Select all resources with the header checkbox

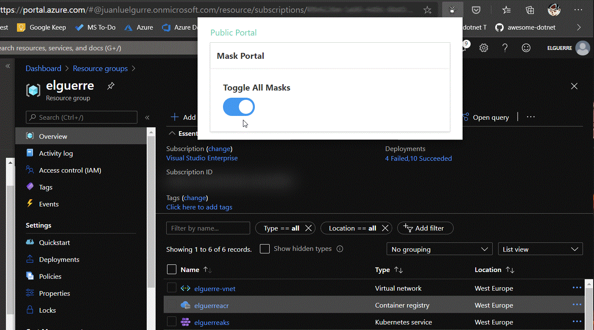click(171, 269)
